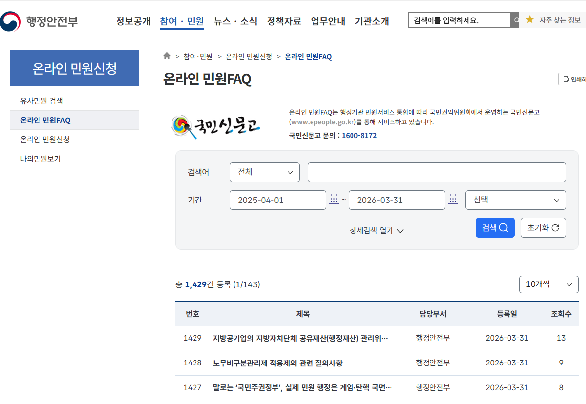Open 뉴스·소식 menu
This screenshot has height=404, width=586.
pyautogui.click(x=235, y=21)
